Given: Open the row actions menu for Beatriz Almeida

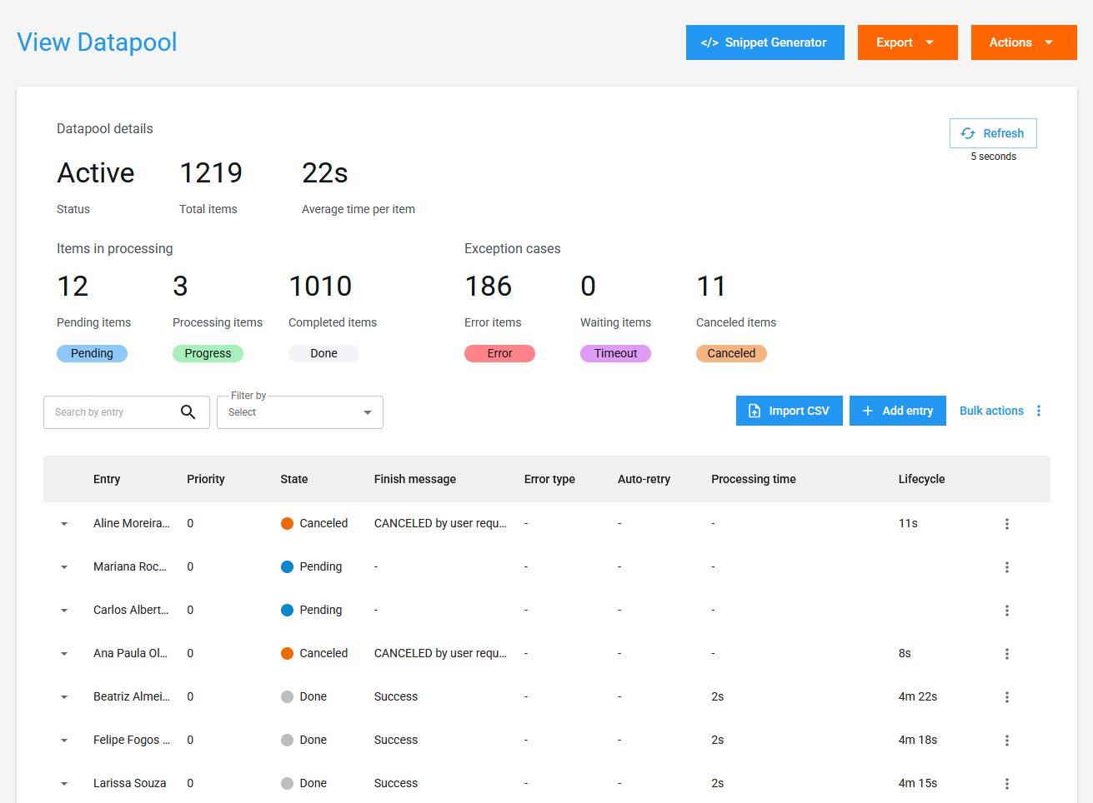Looking at the screenshot, I should (x=1006, y=696).
